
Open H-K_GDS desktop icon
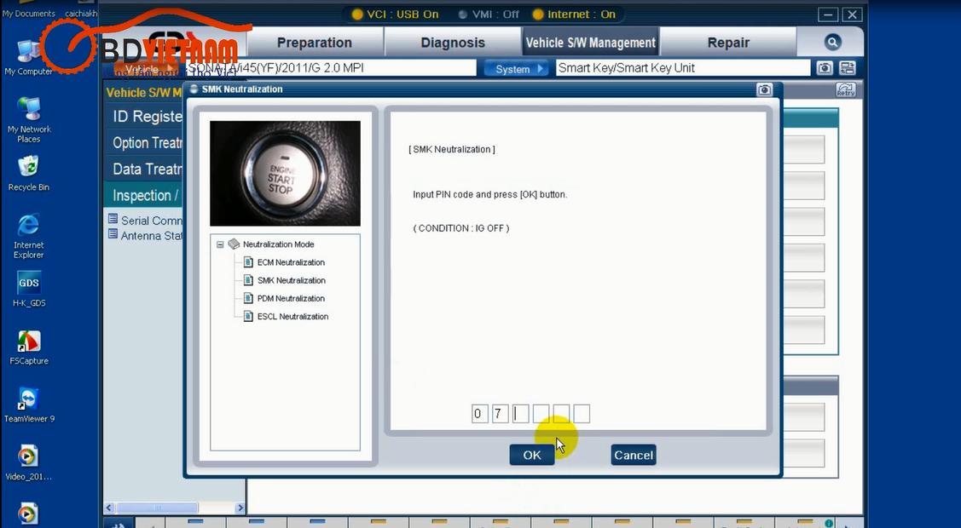click(29, 289)
